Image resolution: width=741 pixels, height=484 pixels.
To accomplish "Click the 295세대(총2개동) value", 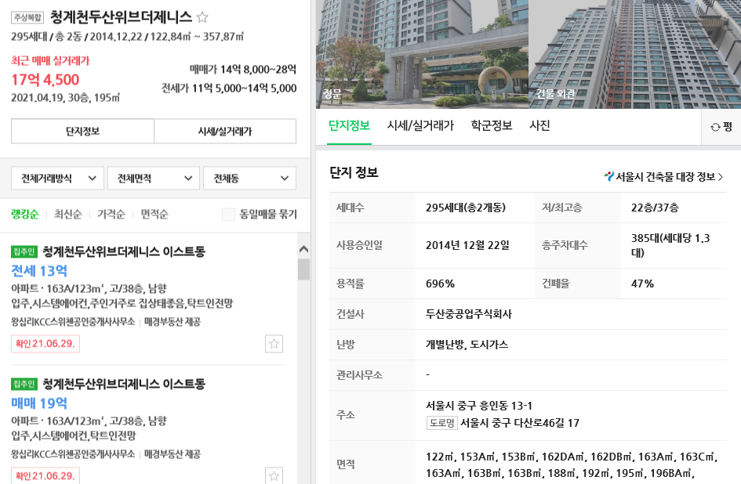I will [466, 208].
